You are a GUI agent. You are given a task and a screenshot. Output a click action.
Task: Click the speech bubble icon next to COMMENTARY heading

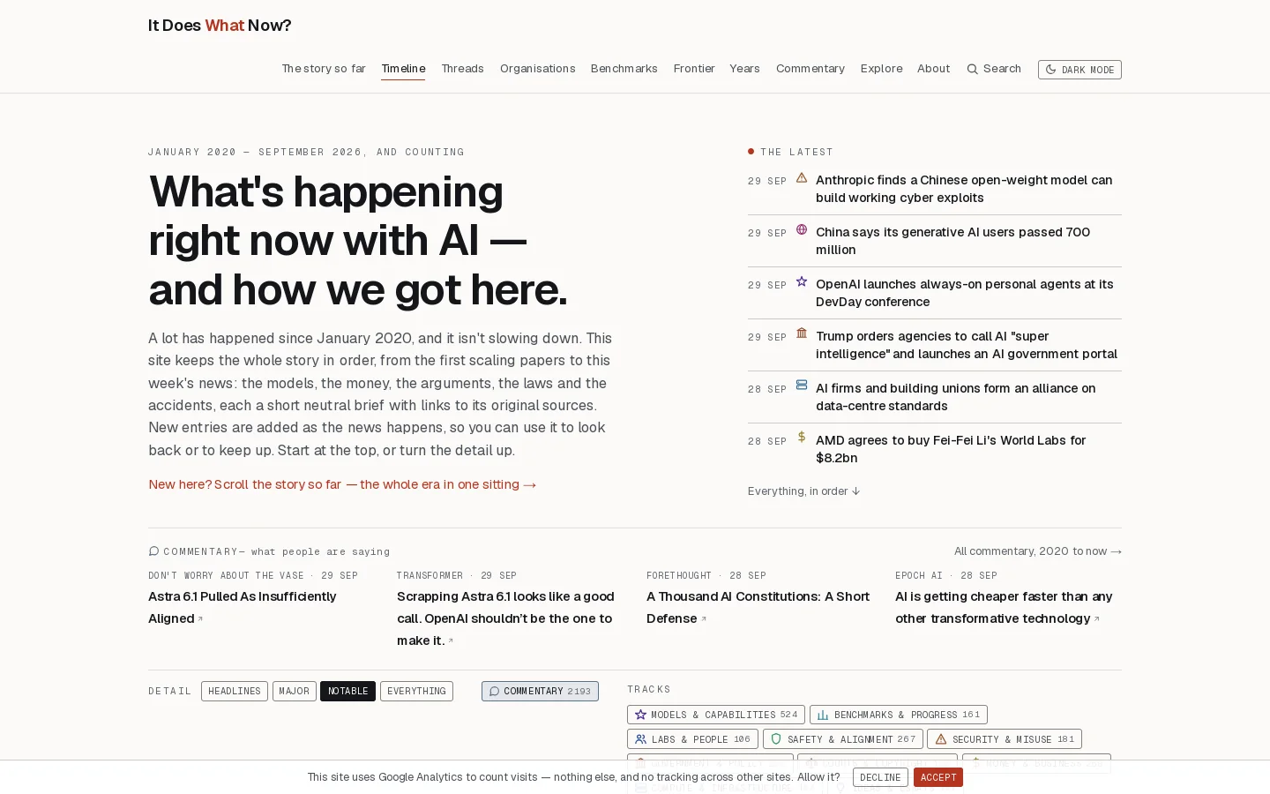[x=153, y=551]
